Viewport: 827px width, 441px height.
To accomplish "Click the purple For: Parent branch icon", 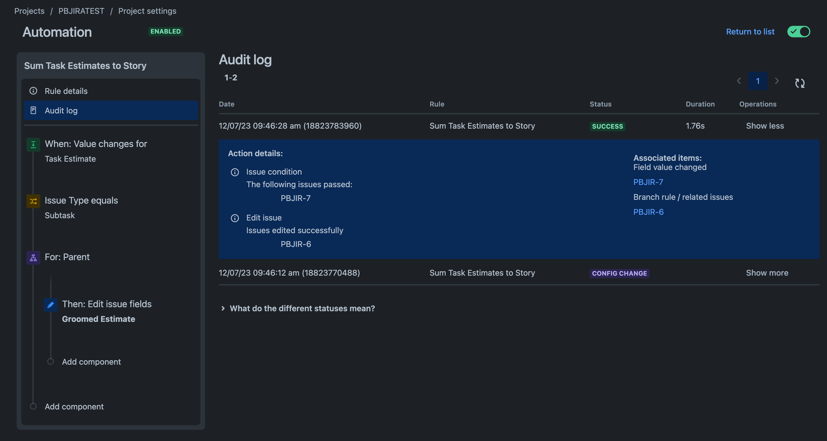I will coord(33,258).
